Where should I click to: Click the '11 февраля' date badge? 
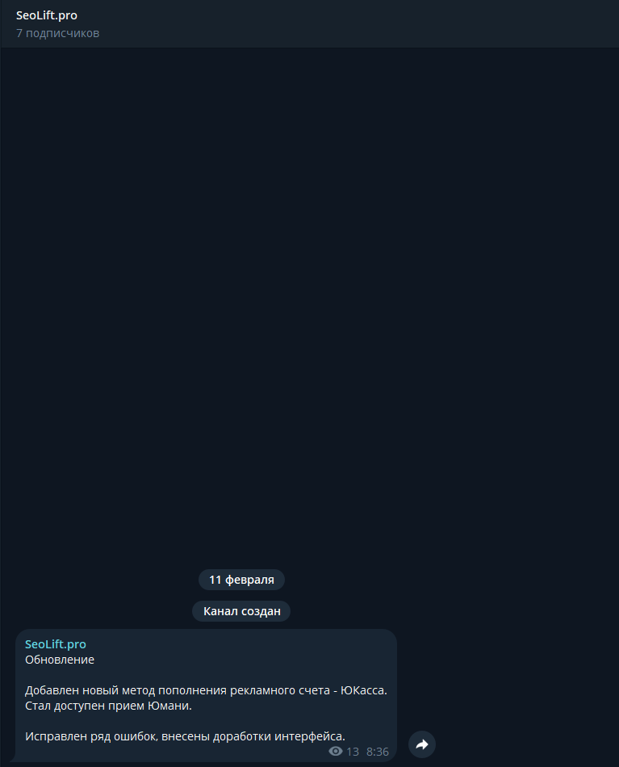click(x=241, y=580)
